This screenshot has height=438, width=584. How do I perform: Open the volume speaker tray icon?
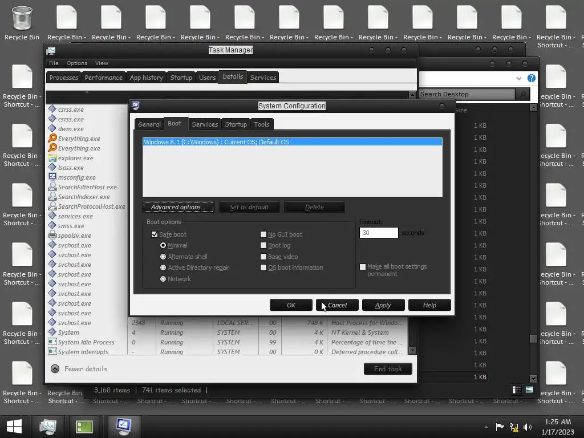[x=528, y=427]
